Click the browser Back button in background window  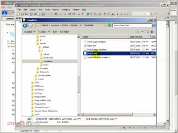click(5, 13)
